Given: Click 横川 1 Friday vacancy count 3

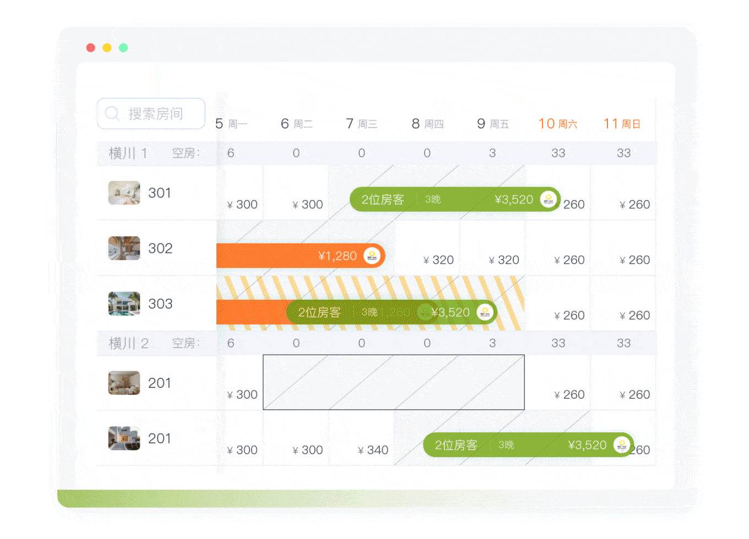Looking at the screenshot, I should point(492,153).
